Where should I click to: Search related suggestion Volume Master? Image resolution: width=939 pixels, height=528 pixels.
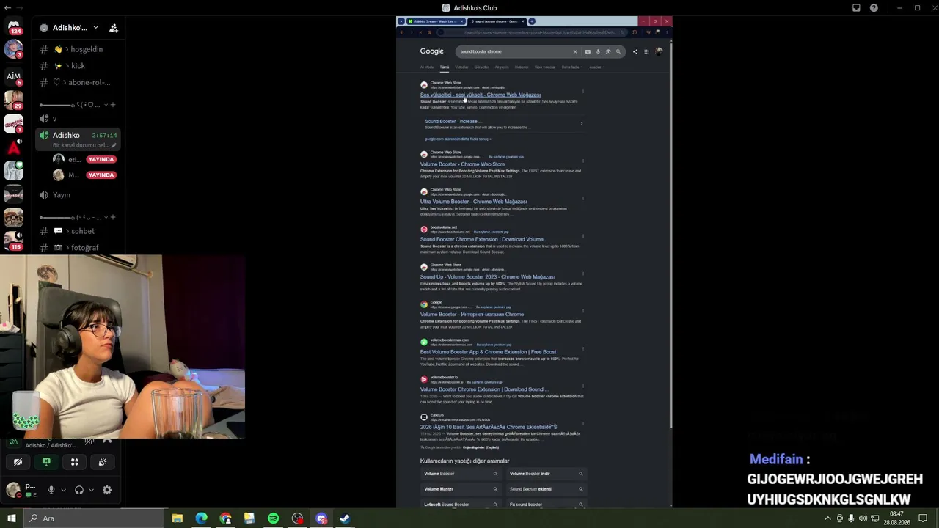(x=461, y=489)
